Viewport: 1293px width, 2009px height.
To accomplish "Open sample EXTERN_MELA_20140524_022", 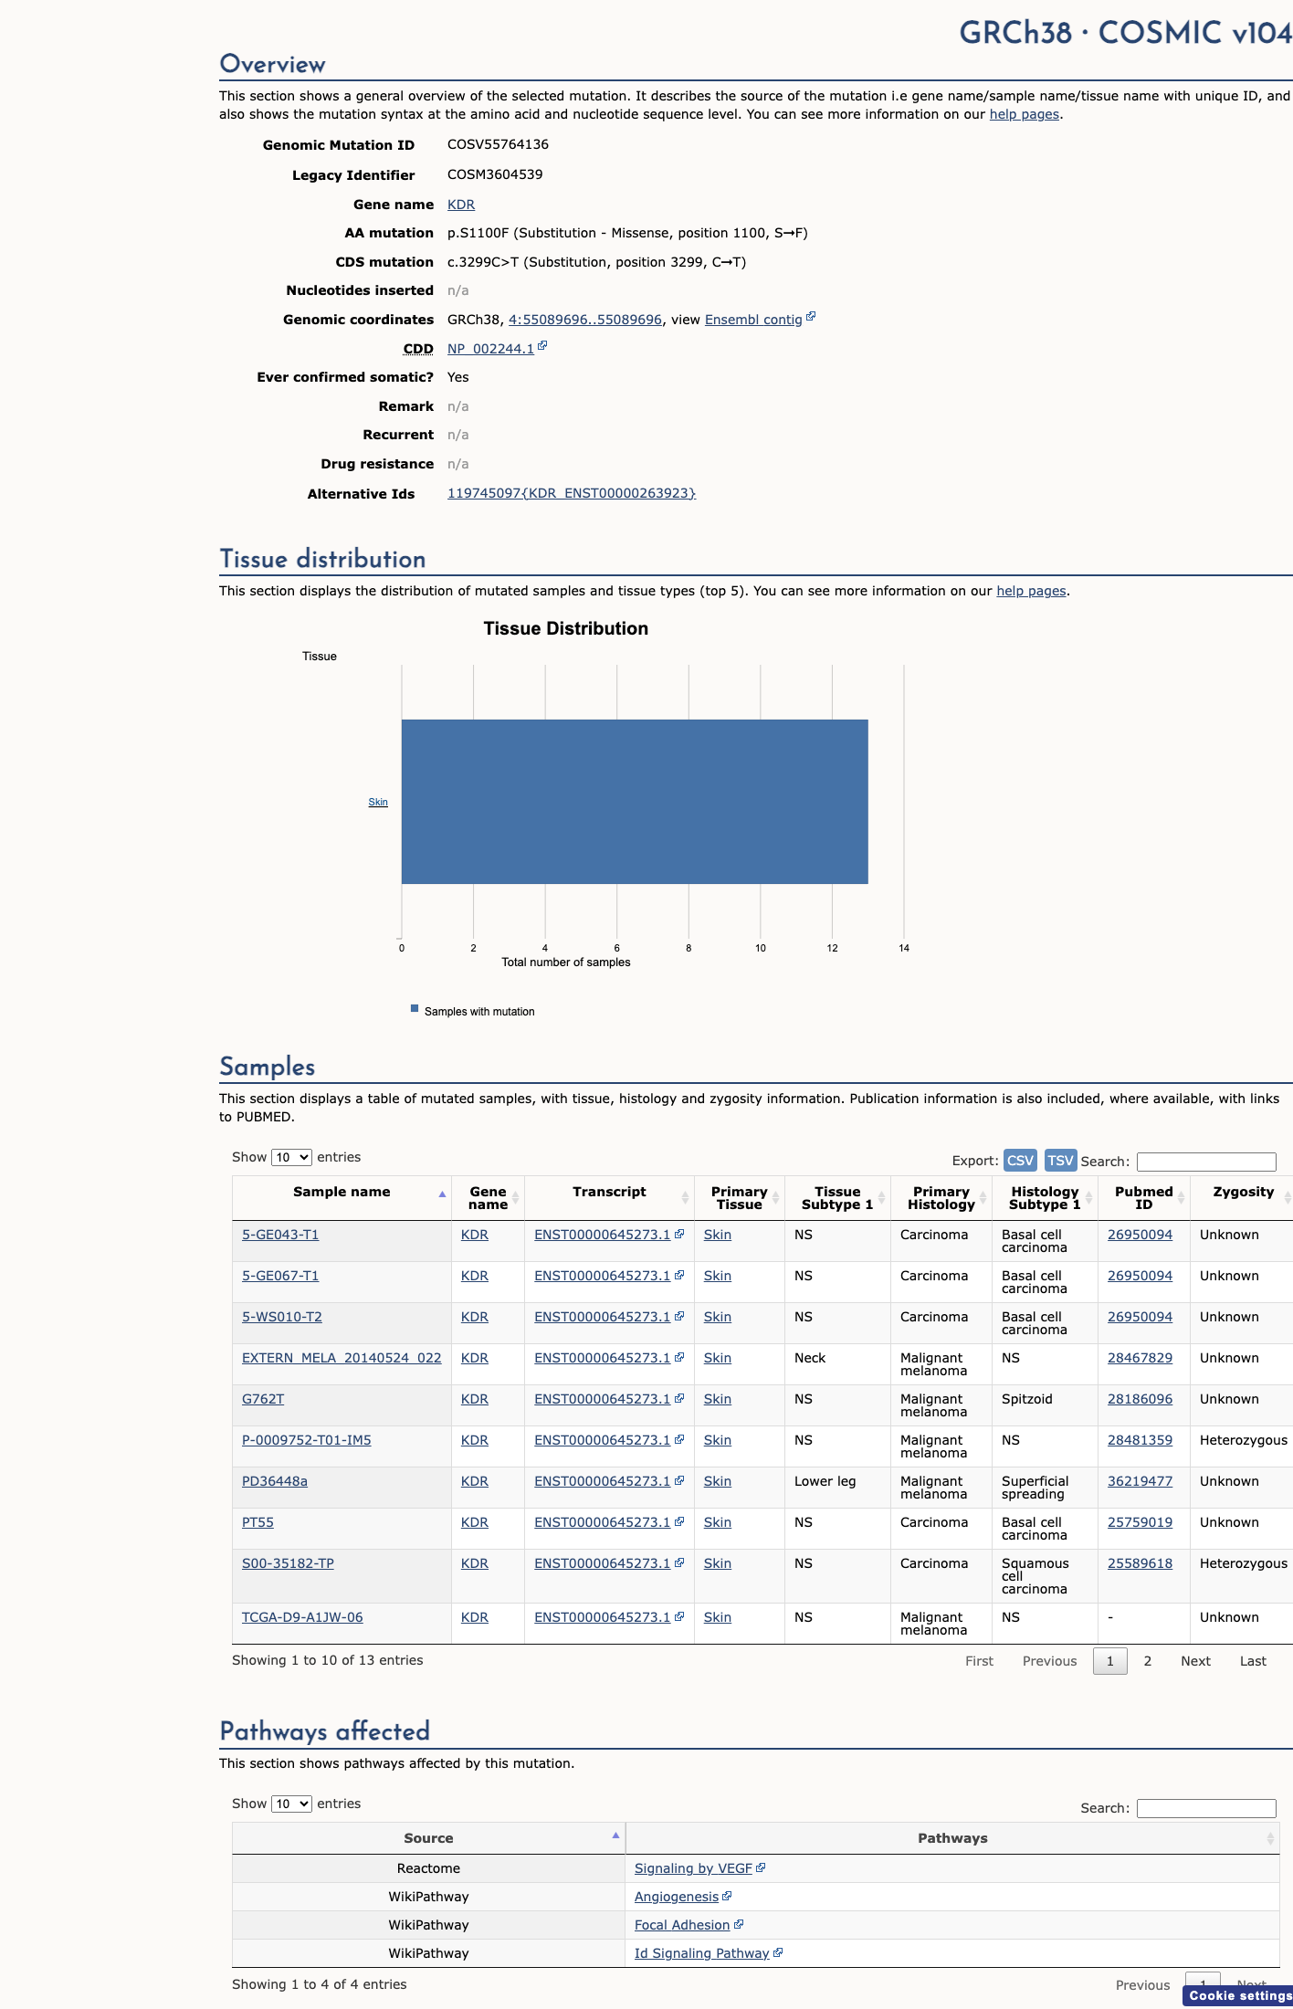I will (342, 1358).
